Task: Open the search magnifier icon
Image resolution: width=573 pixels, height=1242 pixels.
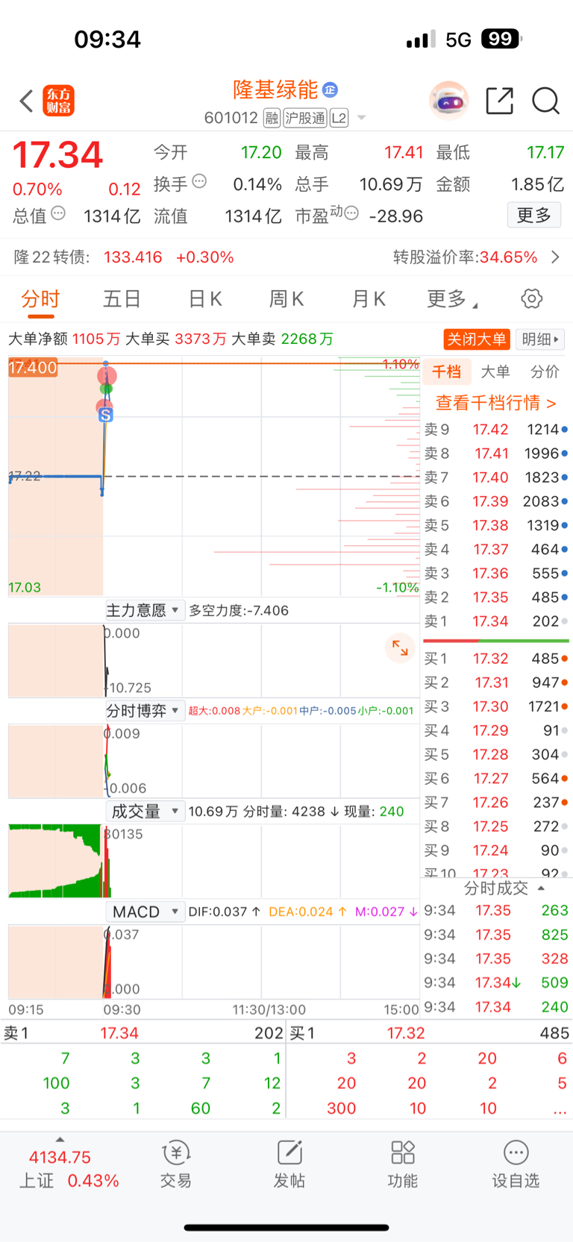Action: point(545,101)
